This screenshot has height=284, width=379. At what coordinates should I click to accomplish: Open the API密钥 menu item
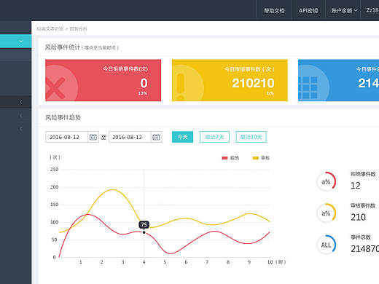(x=308, y=11)
